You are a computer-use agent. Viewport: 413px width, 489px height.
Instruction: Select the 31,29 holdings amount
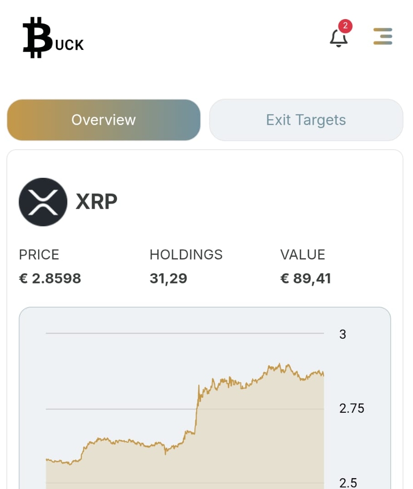168,278
